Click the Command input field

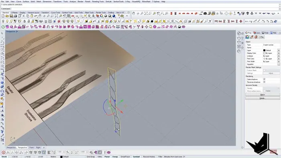click(145, 8)
